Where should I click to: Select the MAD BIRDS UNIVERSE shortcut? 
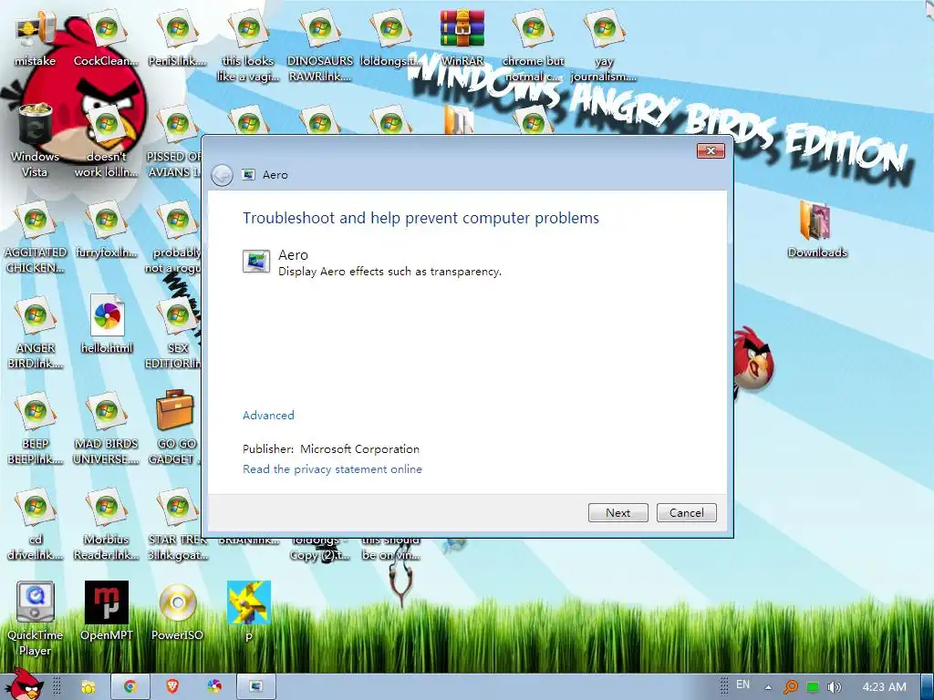(x=107, y=428)
